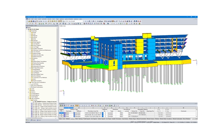Select Solids in the navigator tree
The image size is (223, 139).
[x=34, y=39]
